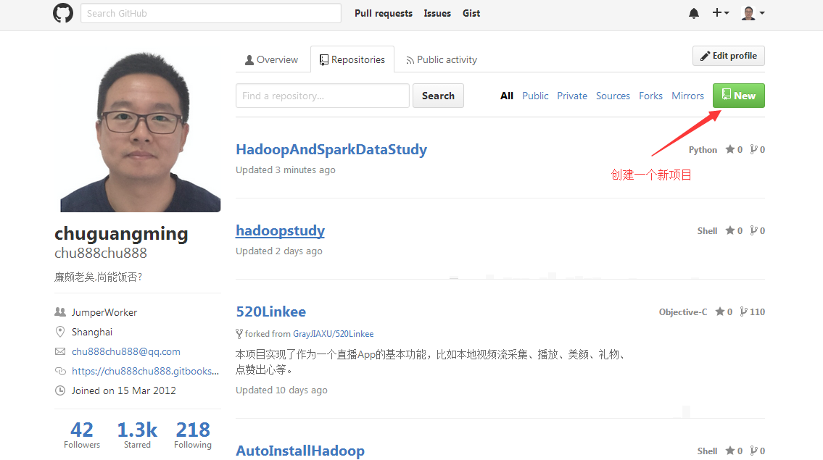Click the email chu888chu888@qq.com
The width and height of the screenshot is (823, 460).
[126, 351]
